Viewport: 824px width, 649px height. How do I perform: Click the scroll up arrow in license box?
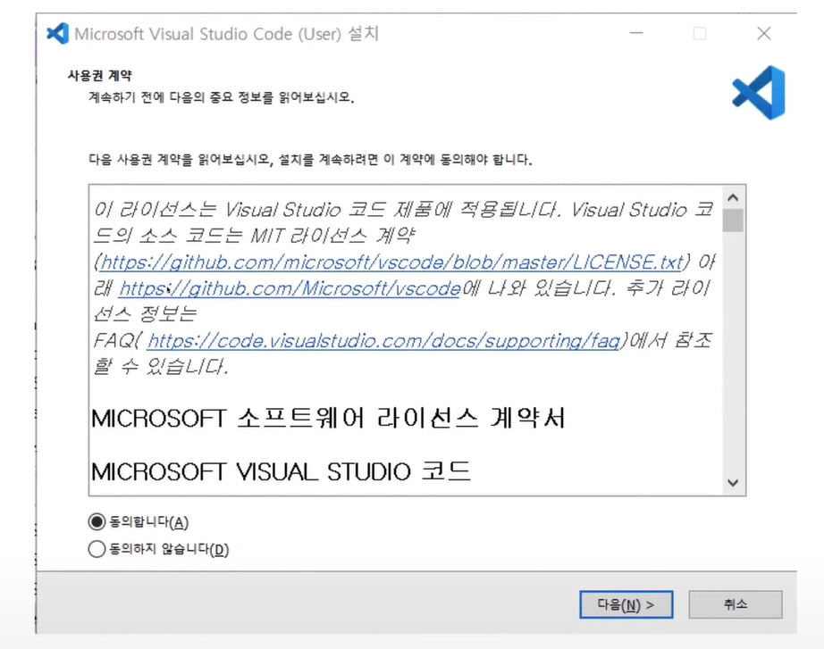tap(733, 198)
